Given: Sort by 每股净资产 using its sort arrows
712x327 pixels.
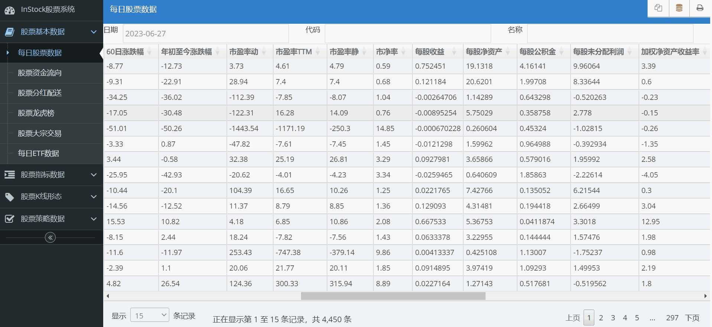Looking at the screenshot, I should [x=508, y=52].
